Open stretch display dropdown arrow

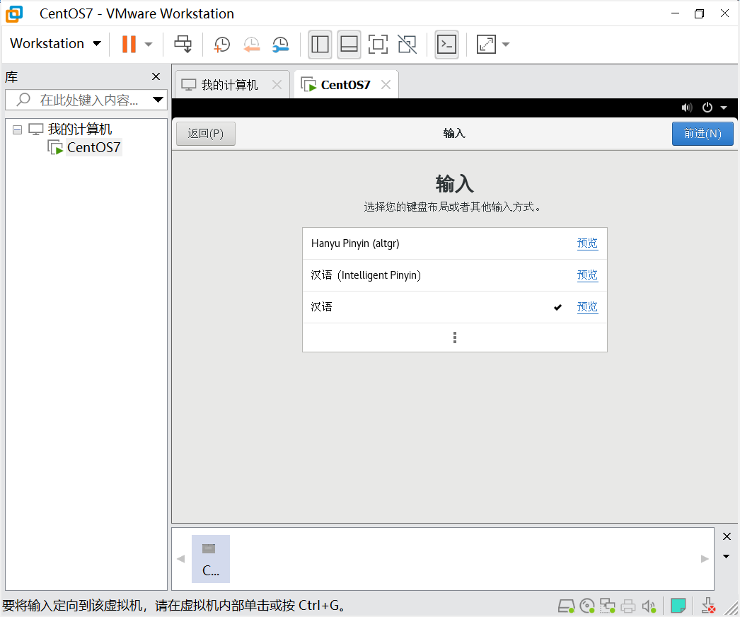506,45
